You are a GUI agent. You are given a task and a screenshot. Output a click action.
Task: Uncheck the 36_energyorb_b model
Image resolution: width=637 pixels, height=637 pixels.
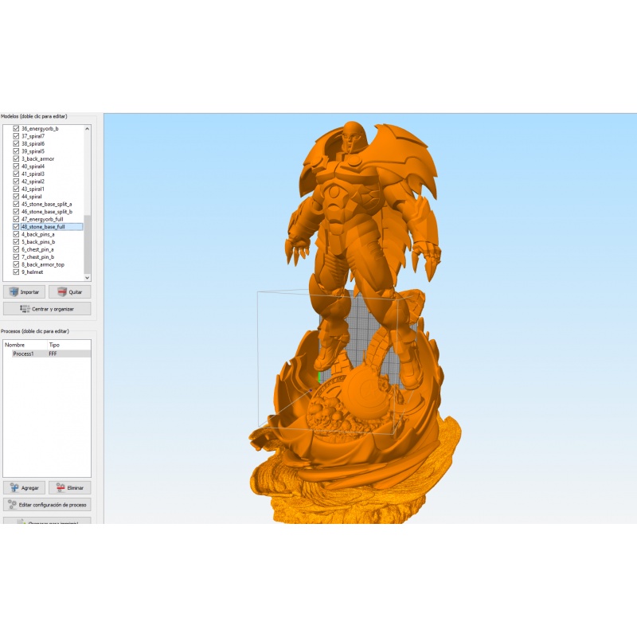14,130
